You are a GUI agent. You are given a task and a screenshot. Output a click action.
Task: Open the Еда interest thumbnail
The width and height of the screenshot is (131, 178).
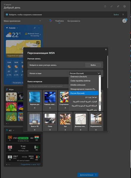click(65, 119)
